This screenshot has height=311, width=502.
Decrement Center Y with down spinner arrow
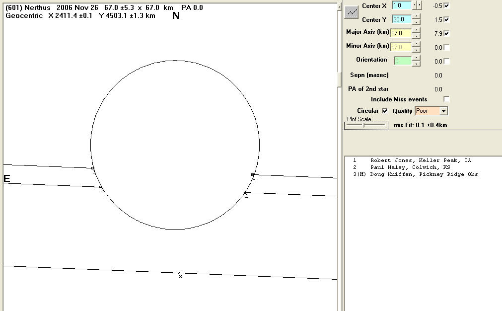point(416,22)
